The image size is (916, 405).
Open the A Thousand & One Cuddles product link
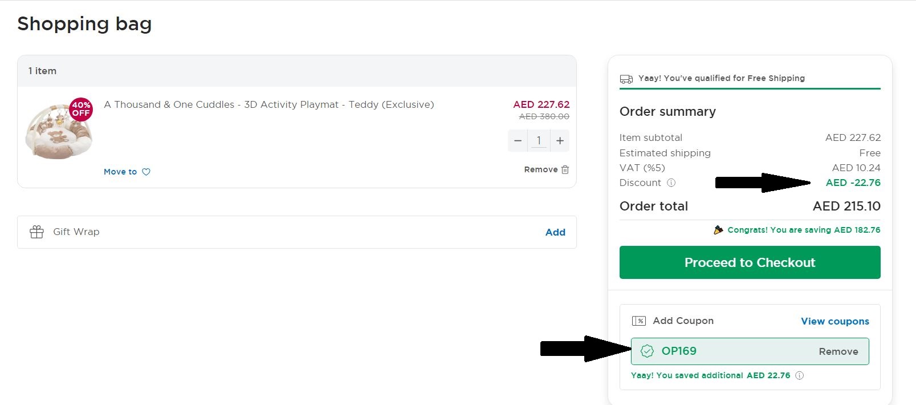(268, 104)
